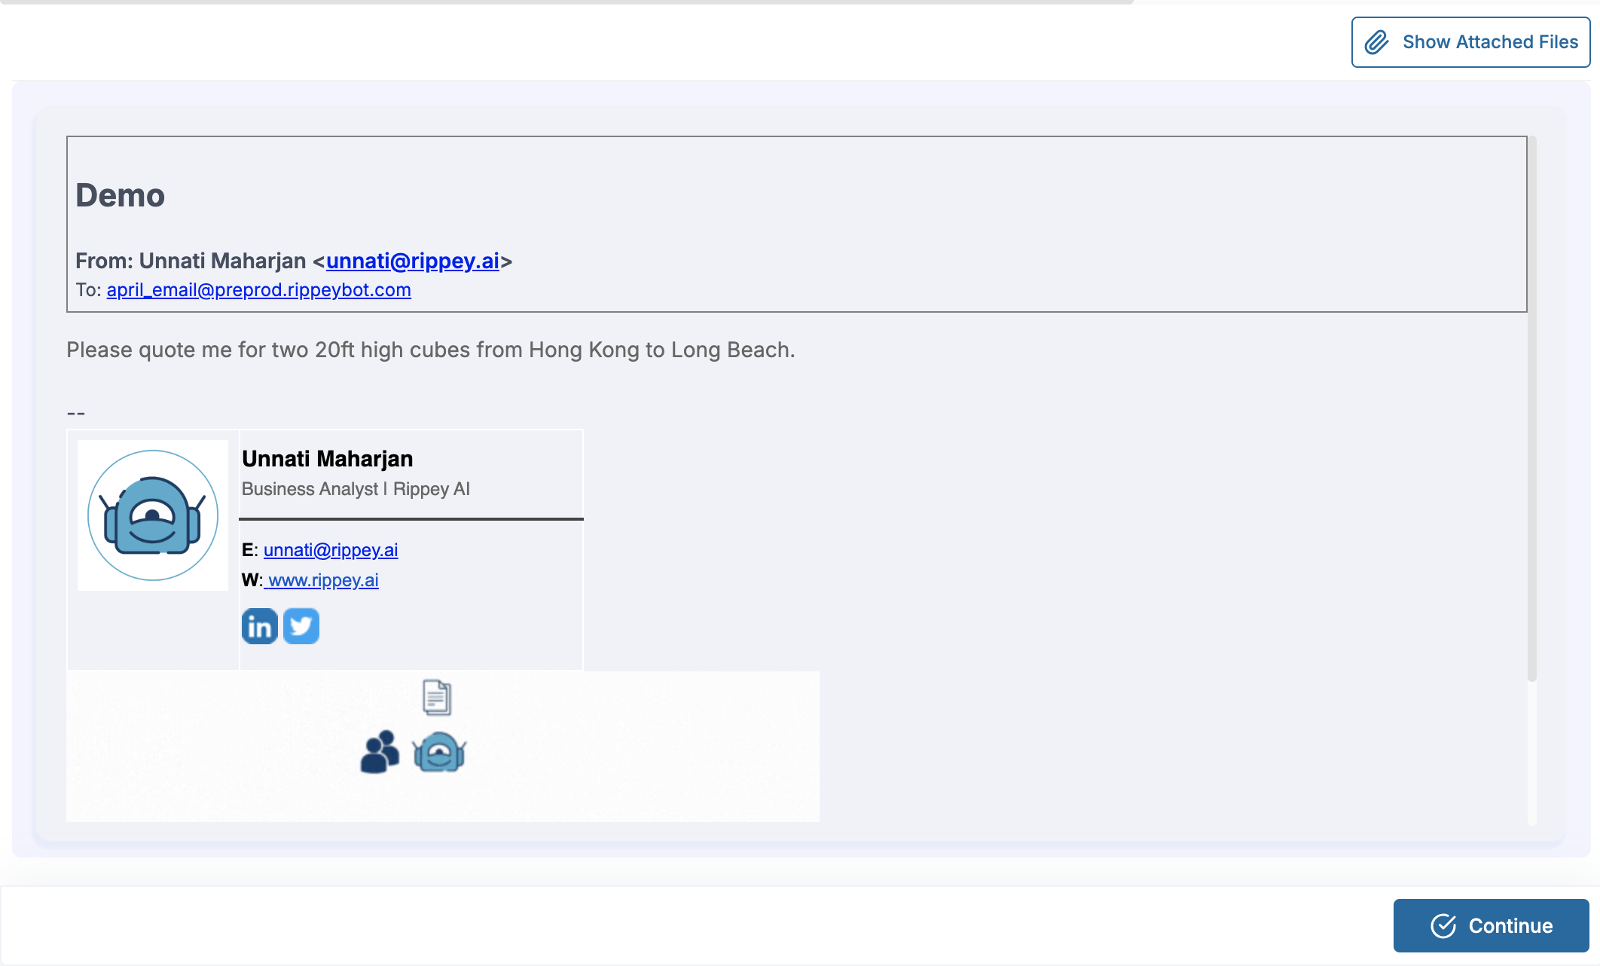Image resolution: width=1600 pixels, height=966 pixels.
Task: Click the small robot icon in banner
Action: pyautogui.click(x=439, y=752)
